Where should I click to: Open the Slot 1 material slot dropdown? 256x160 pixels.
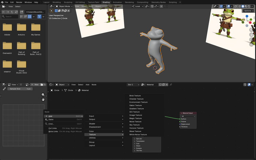point(132,85)
